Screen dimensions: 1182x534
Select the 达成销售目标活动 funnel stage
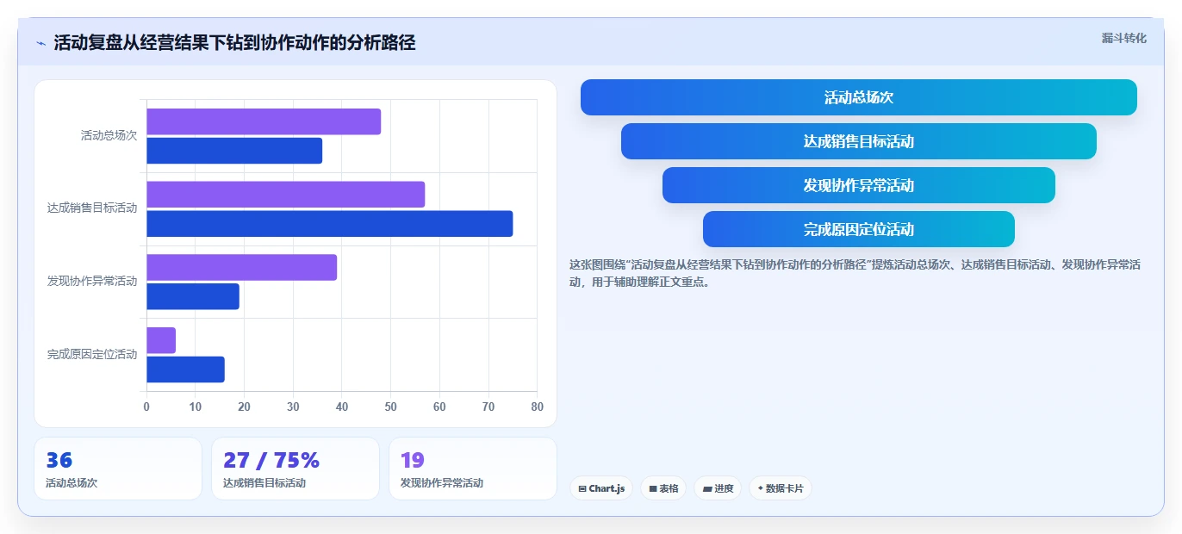tap(859, 141)
